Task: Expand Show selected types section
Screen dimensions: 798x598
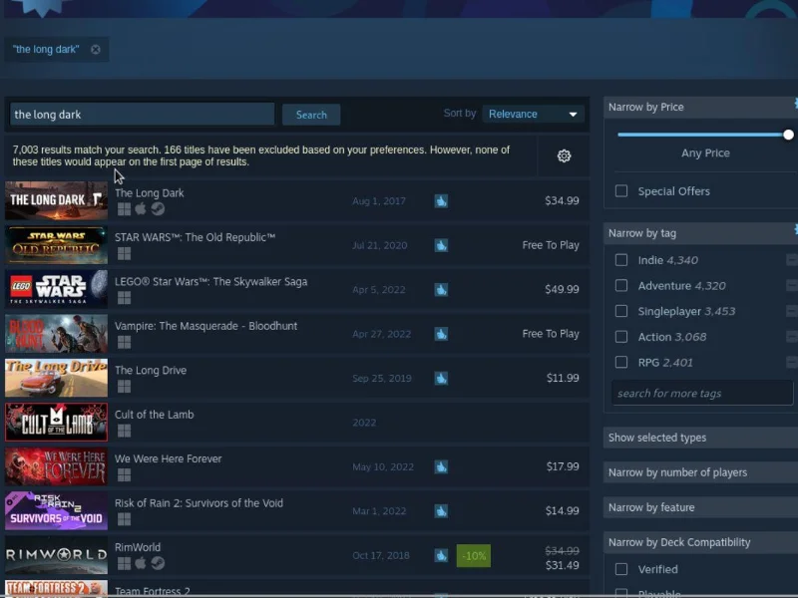Action: 700,438
